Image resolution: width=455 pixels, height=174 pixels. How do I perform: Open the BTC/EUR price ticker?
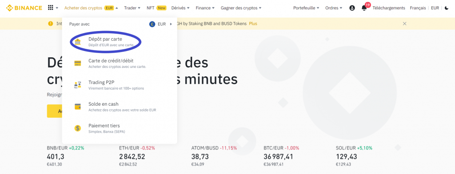click(x=281, y=156)
